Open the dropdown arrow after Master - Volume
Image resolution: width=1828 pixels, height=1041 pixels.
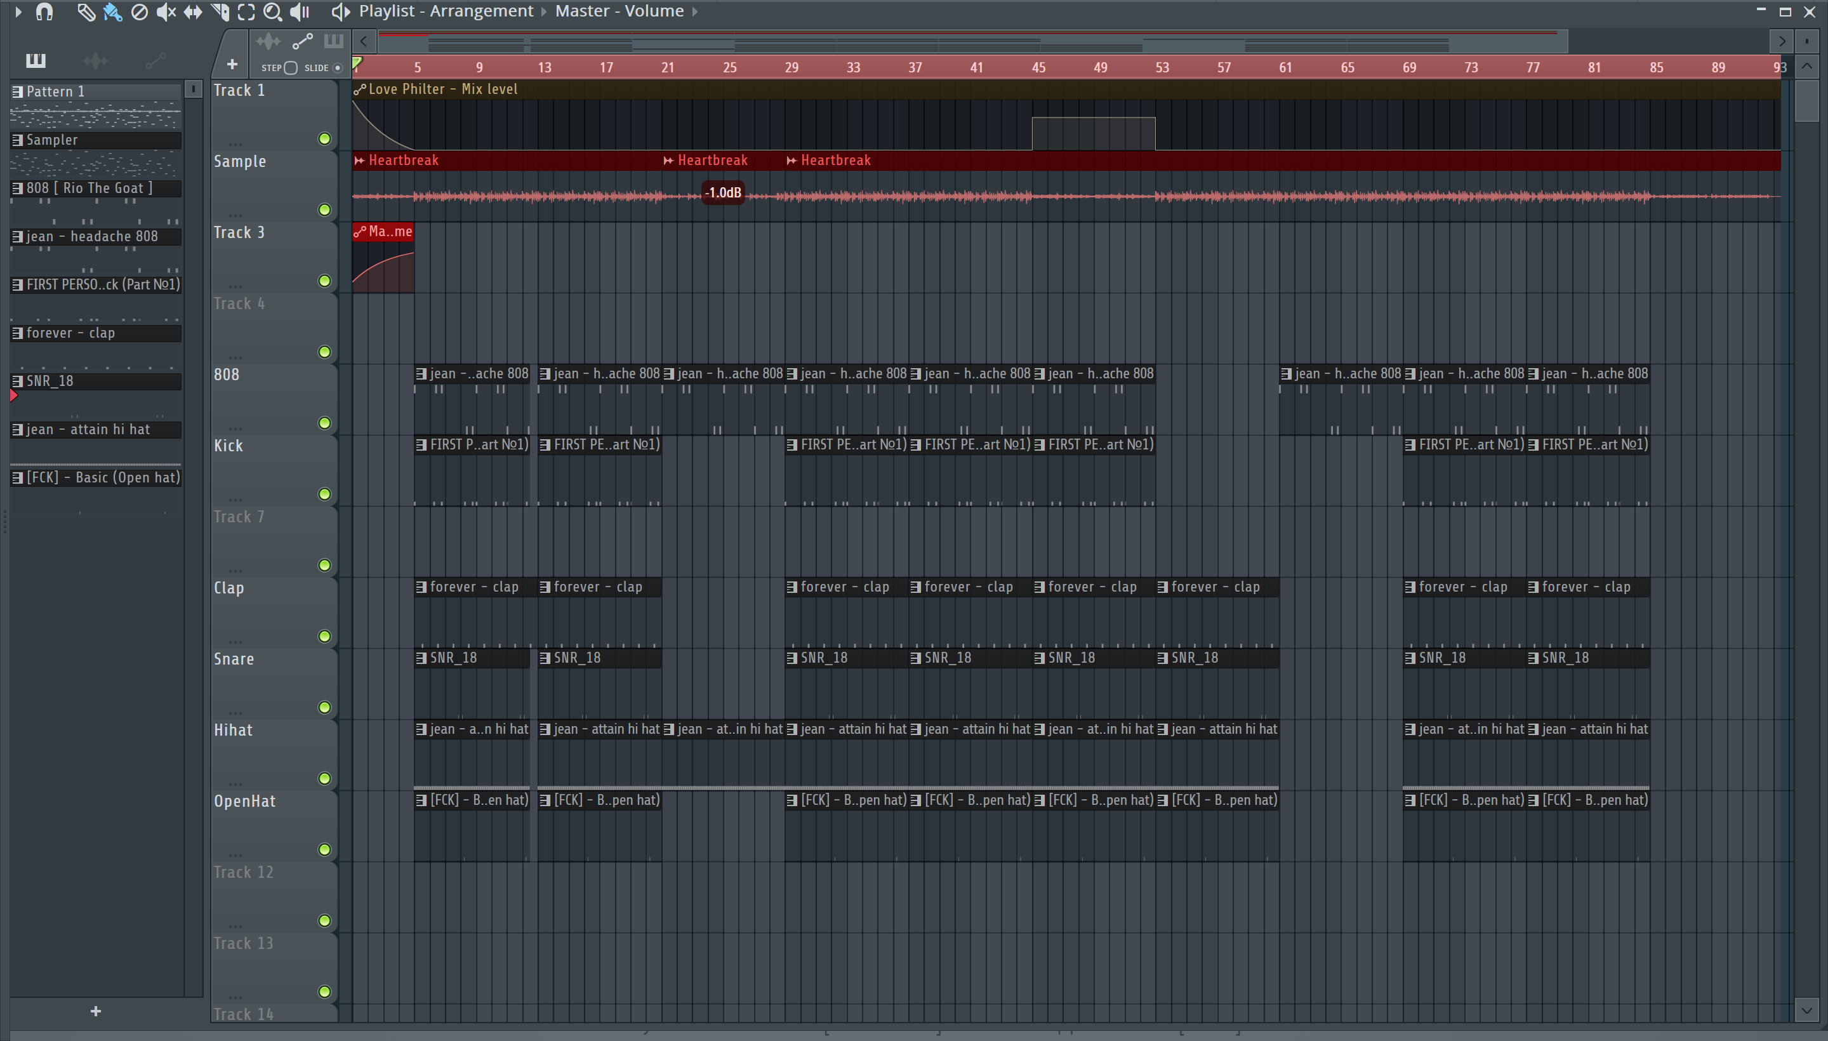tap(695, 11)
